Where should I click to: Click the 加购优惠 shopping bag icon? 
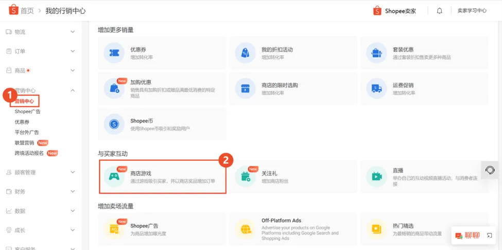point(114,89)
